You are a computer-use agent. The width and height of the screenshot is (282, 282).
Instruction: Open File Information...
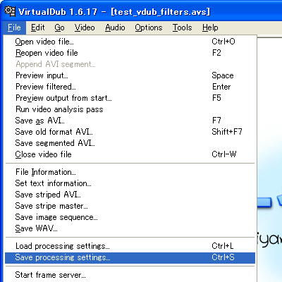(130, 172)
